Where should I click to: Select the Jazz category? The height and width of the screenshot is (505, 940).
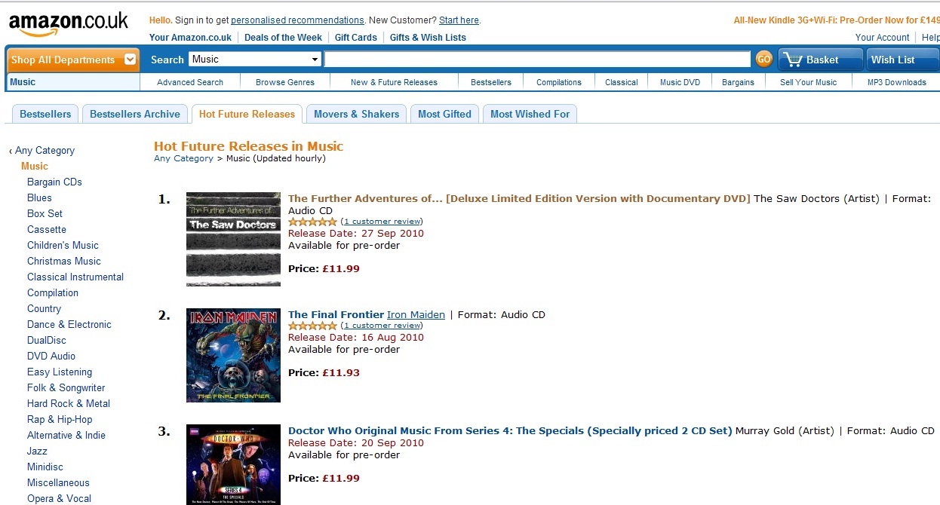pos(37,451)
